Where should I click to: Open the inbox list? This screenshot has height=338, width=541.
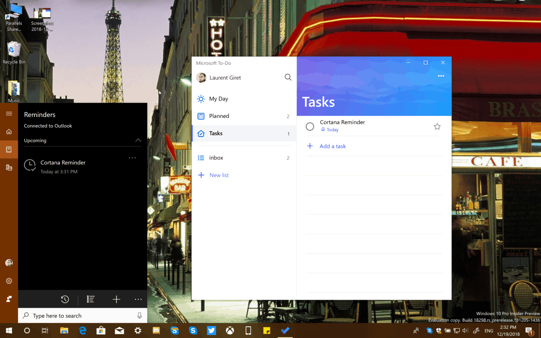tap(244, 158)
